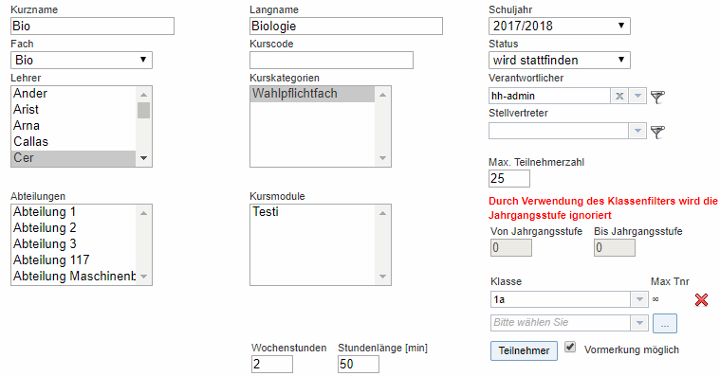Screen dimensions: 720x376
Task: Select Callas in Lehrer list
Action: click(73, 142)
